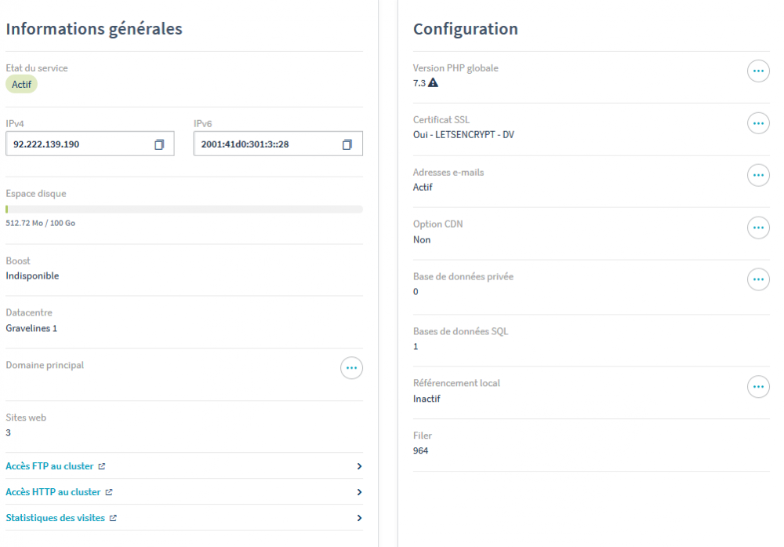Viewport: 784px width, 547px height.
Task: Open Adresses e-mails actions menu
Action: [x=758, y=176]
